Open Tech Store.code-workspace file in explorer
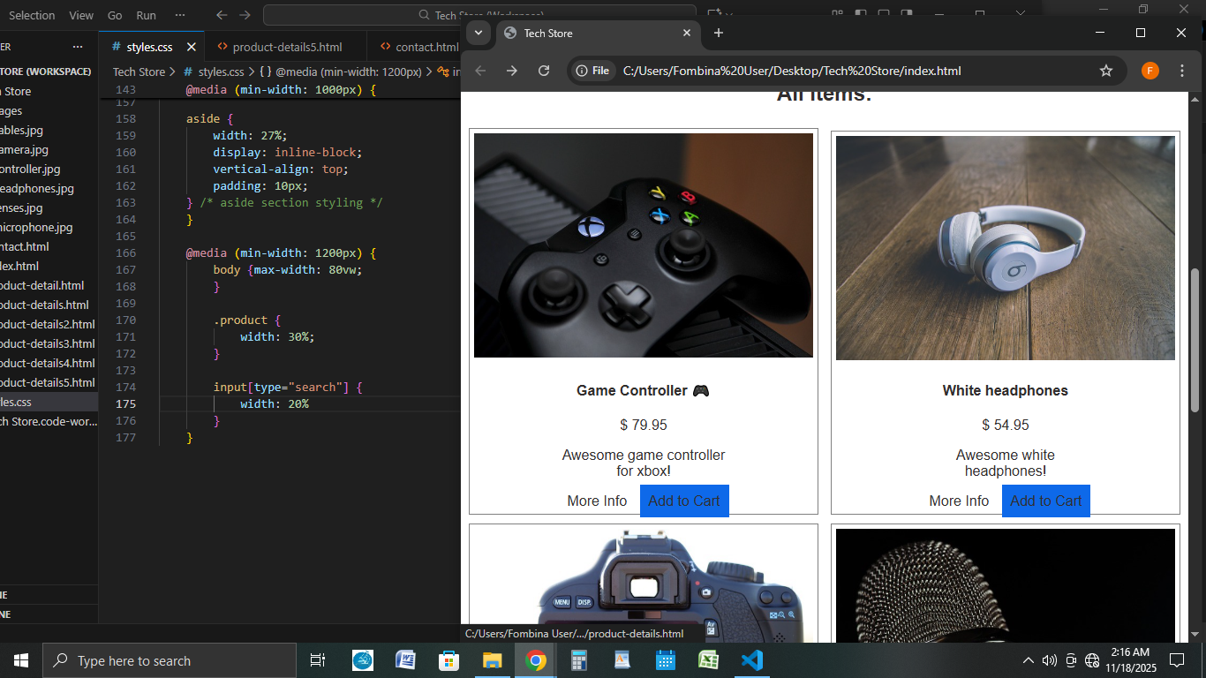Image resolution: width=1206 pixels, height=678 pixels. click(49, 421)
